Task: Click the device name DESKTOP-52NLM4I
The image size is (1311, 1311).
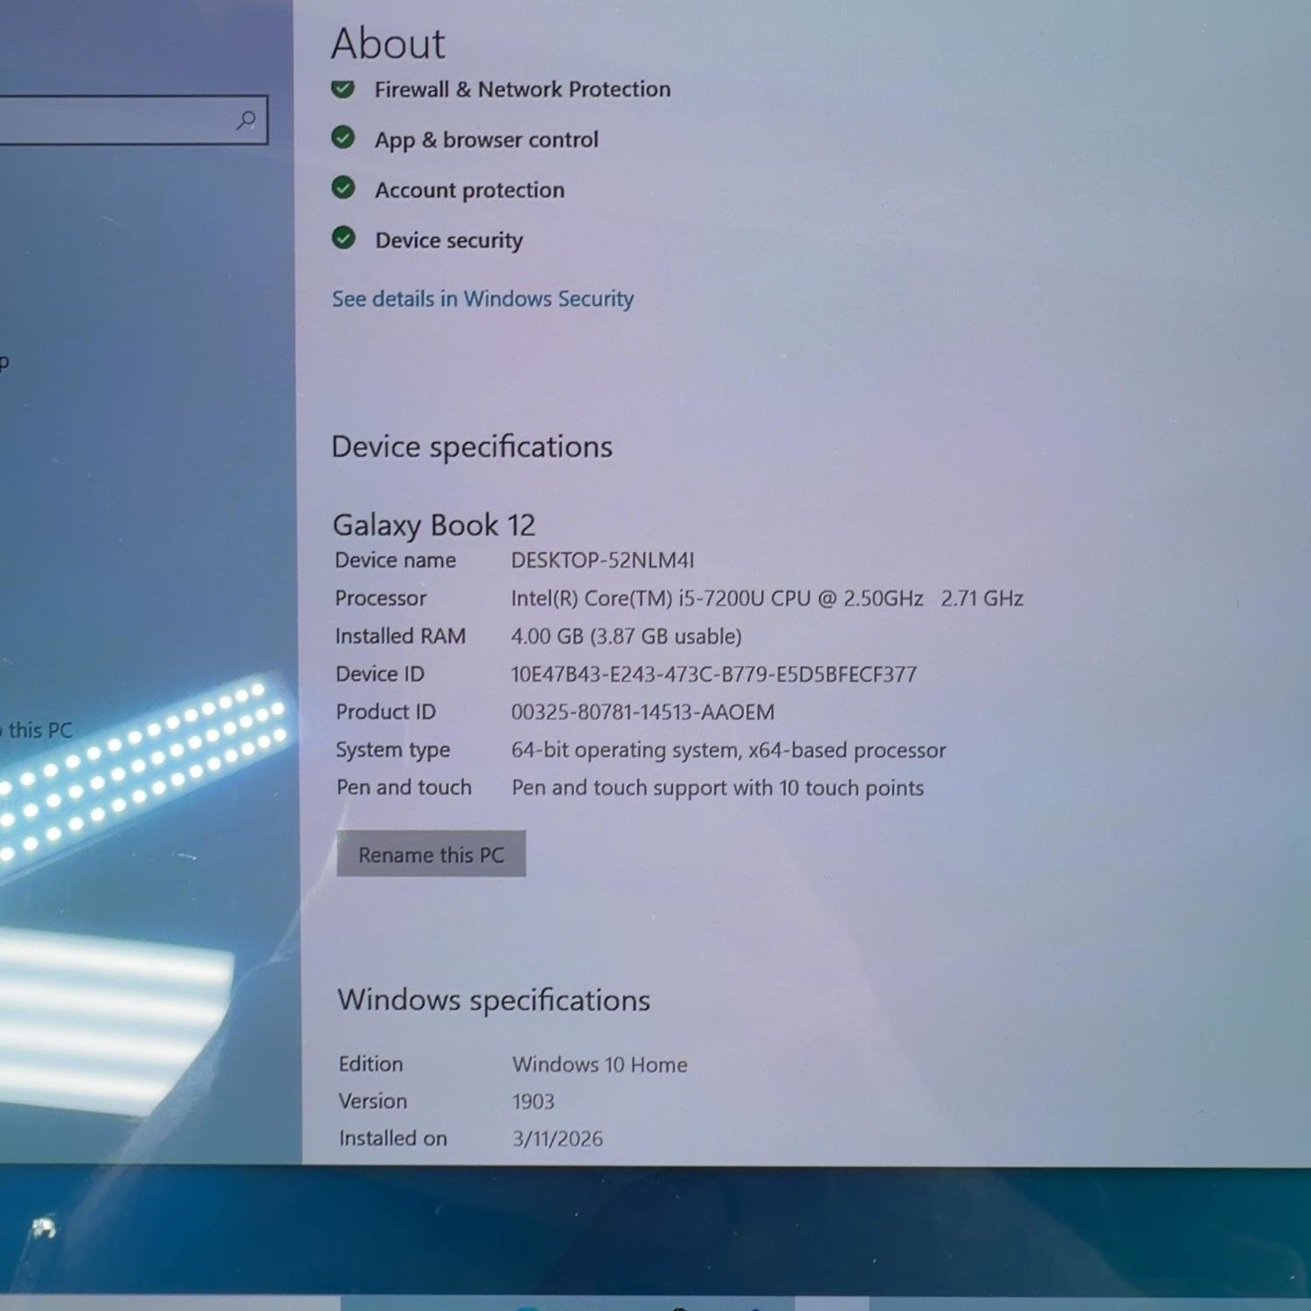Action: (x=602, y=560)
